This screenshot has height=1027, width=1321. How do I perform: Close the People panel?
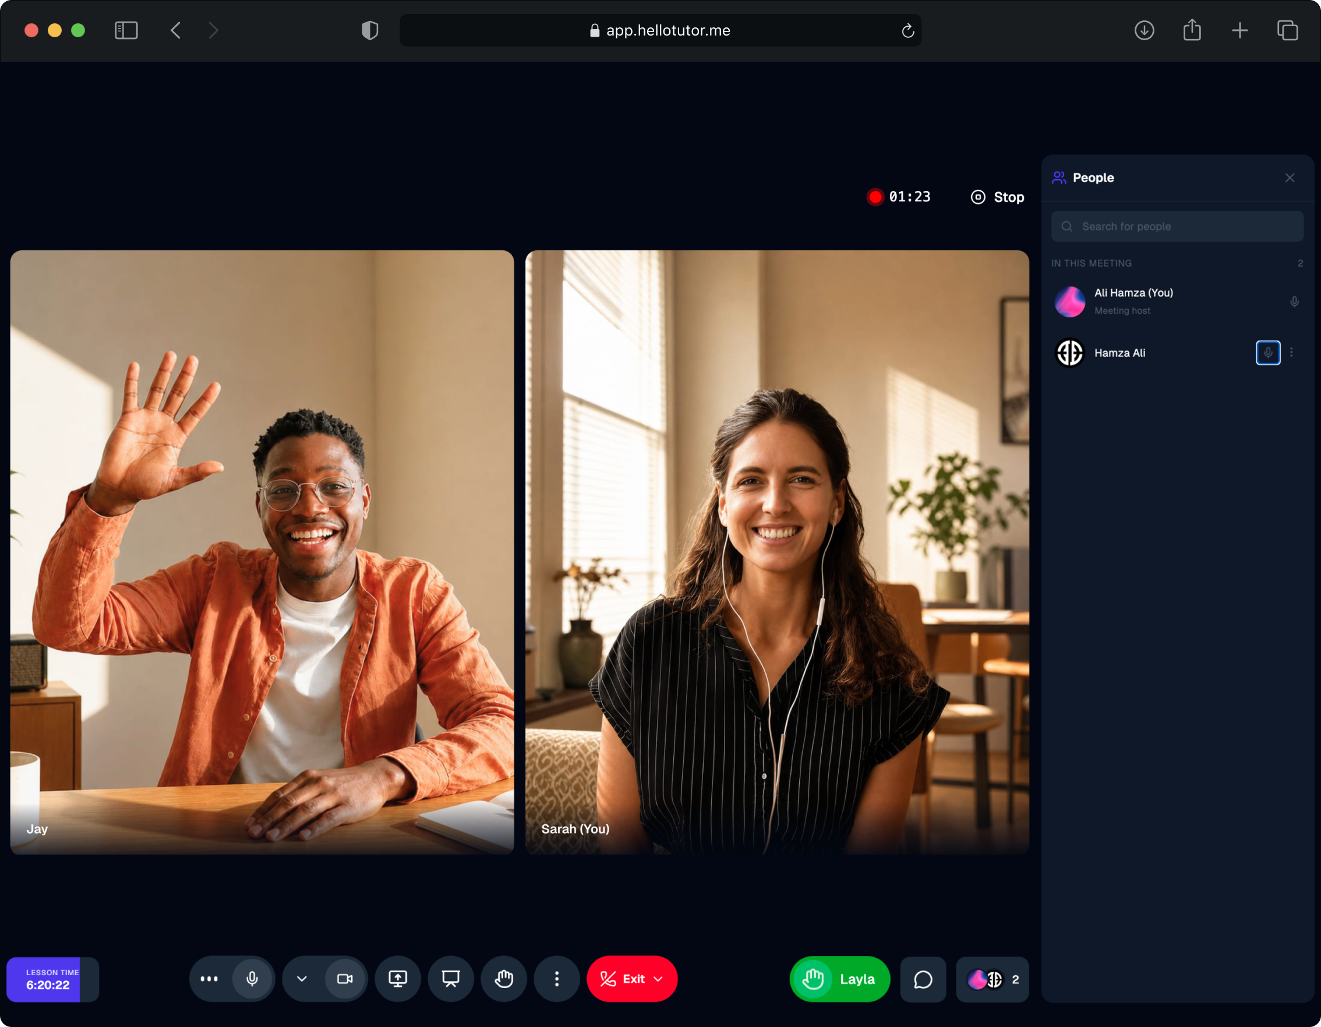tap(1290, 178)
